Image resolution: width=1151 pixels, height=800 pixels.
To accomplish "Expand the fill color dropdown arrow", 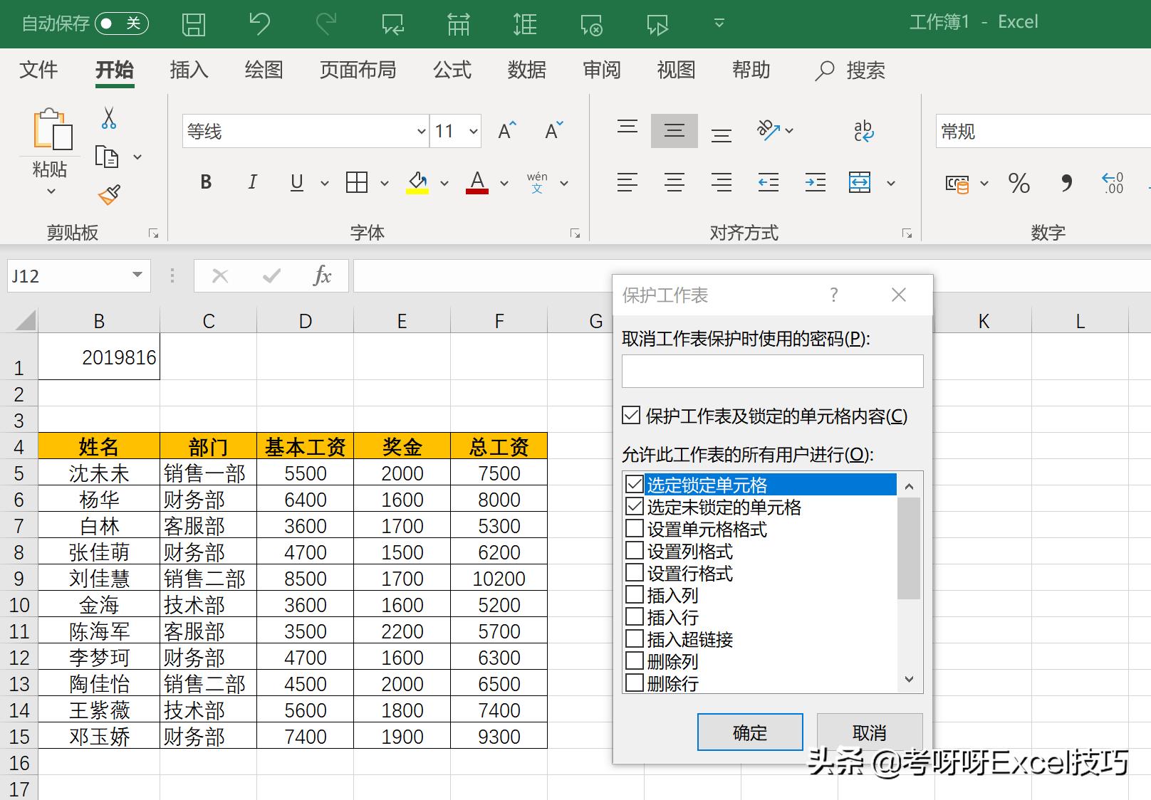I will 444,183.
